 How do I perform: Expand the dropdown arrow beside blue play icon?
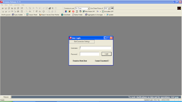tap(100, 11)
